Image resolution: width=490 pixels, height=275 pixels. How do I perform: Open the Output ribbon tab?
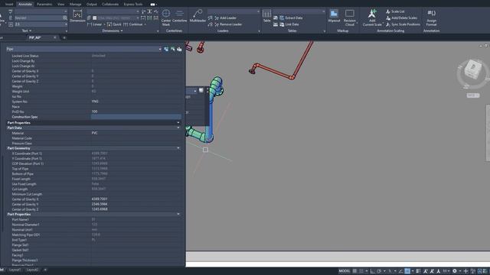92,5
